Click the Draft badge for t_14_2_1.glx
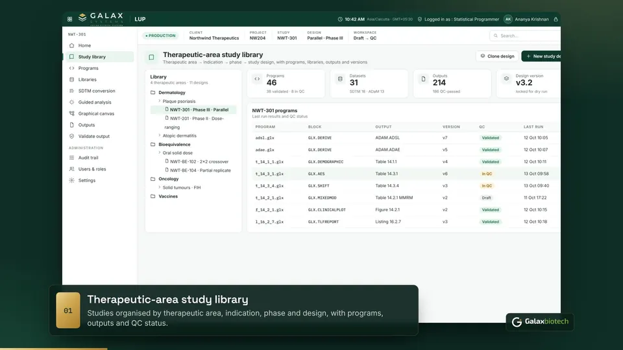Image resolution: width=623 pixels, height=350 pixels. 486,198
